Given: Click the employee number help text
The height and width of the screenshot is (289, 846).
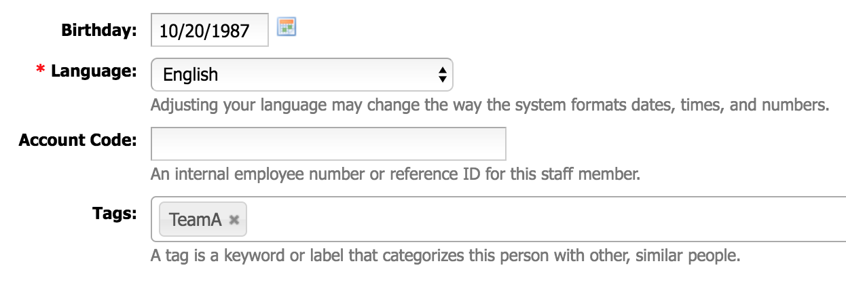Looking at the screenshot, I should tap(395, 174).
